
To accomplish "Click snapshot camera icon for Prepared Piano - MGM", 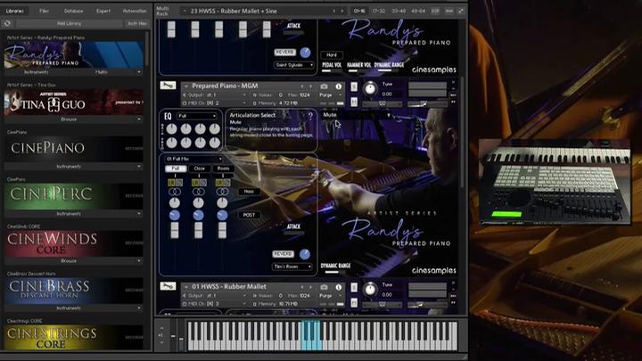I will click(324, 86).
